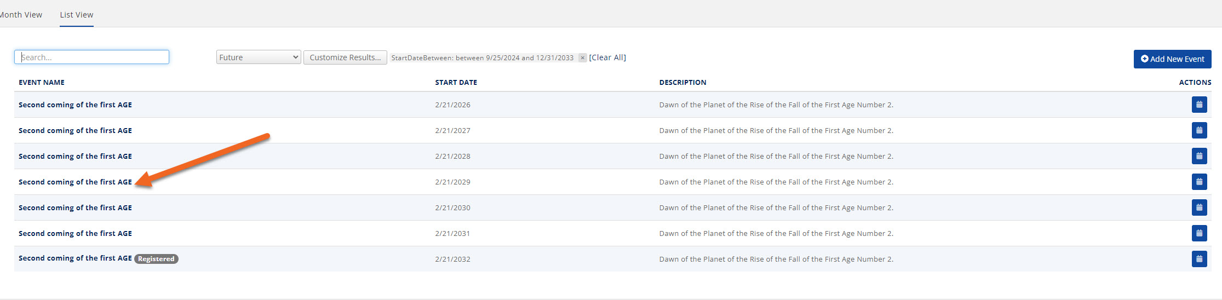Click calendar icon for the 2/21/2028 event
The image size is (1222, 300).
coord(1199,156)
